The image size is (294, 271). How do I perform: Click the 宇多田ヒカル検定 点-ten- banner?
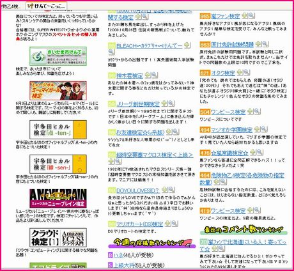coord(58,130)
